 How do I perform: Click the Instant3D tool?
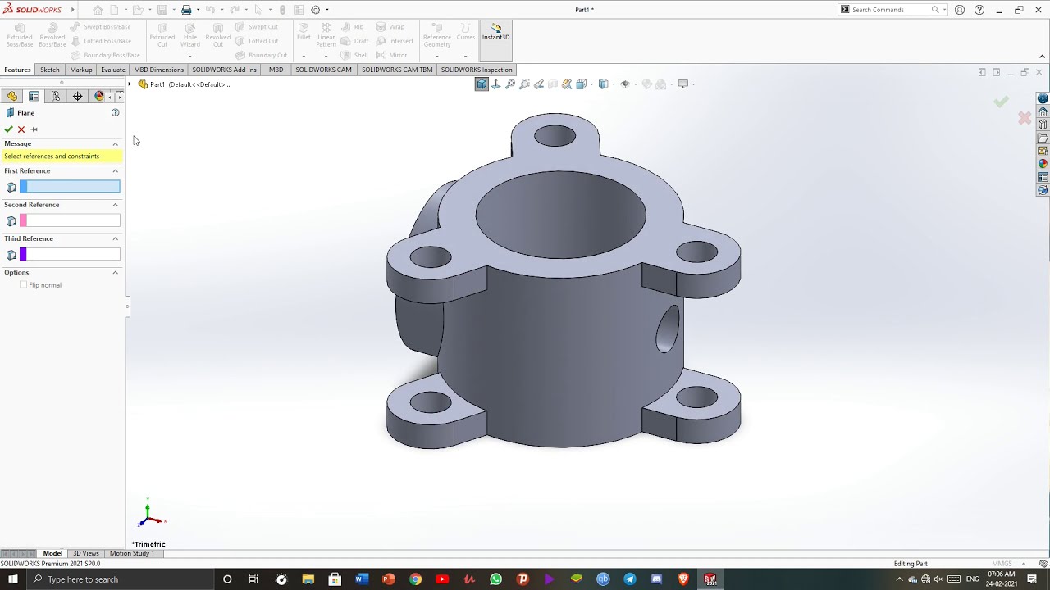pos(495,40)
